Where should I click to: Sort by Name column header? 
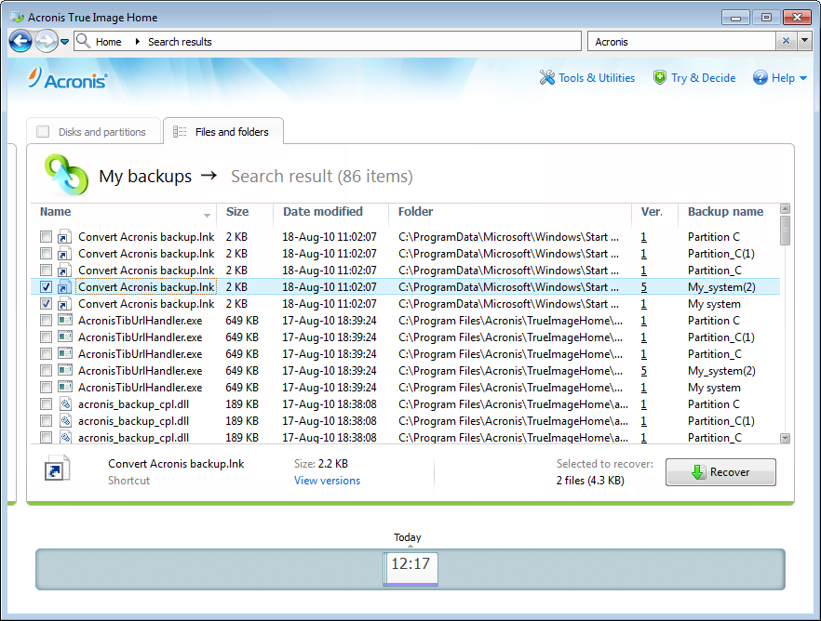point(56,212)
